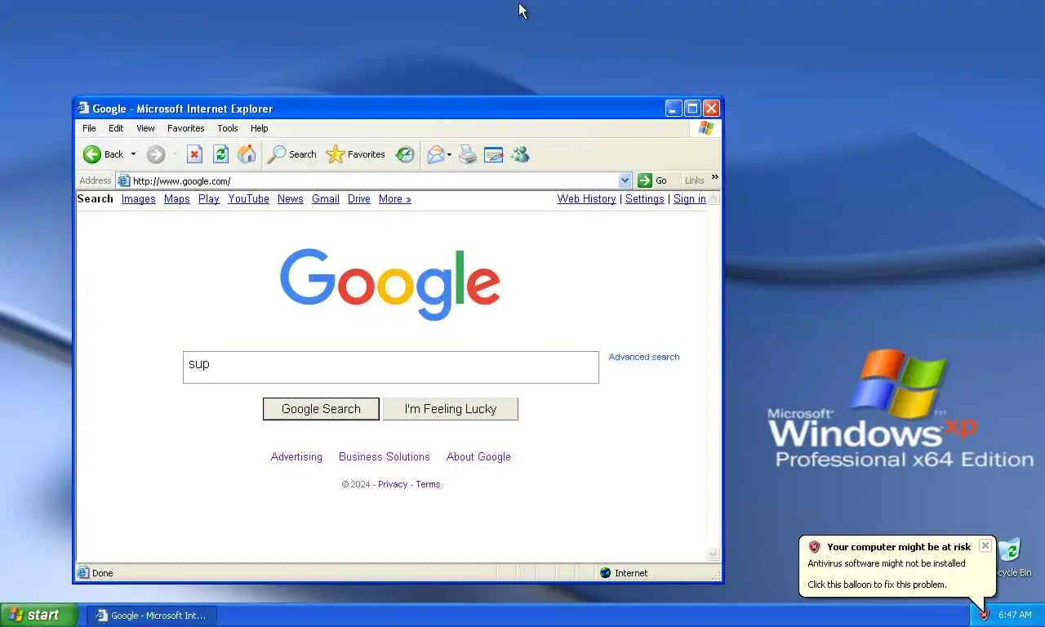1045x627 pixels.
Task: Open the Favorites menu
Action: point(186,128)
